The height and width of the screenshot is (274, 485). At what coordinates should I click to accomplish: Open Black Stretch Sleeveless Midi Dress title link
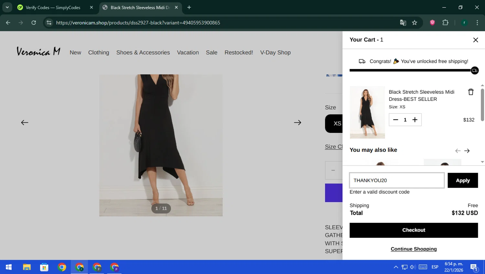pyautogui.click(x=421, y=95)
